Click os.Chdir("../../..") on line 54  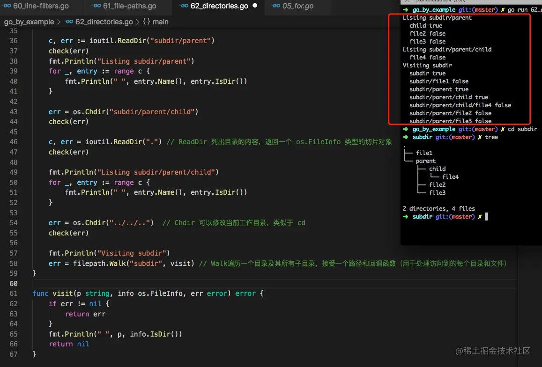[x=113, y=223]
